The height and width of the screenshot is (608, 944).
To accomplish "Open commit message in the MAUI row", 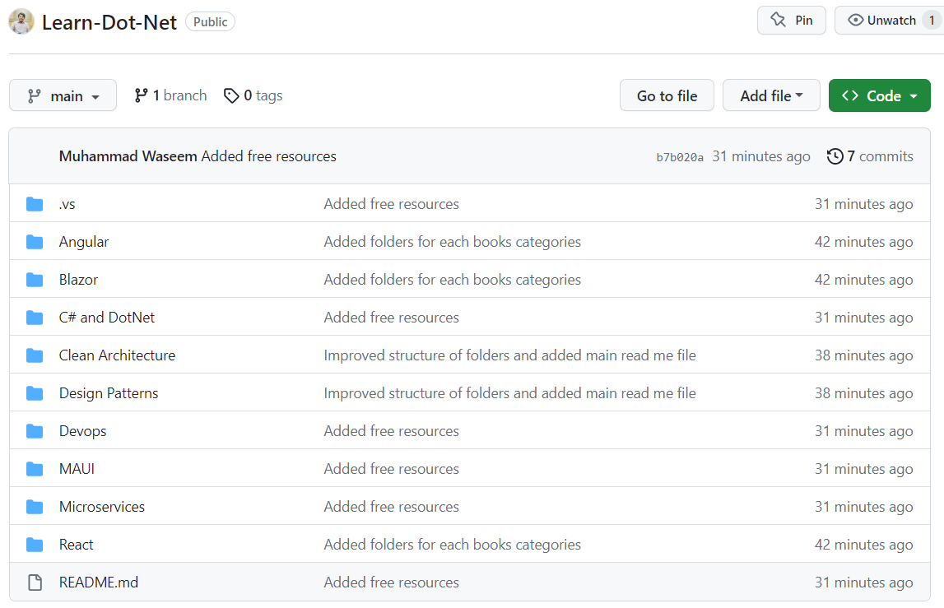I will 391,469.
